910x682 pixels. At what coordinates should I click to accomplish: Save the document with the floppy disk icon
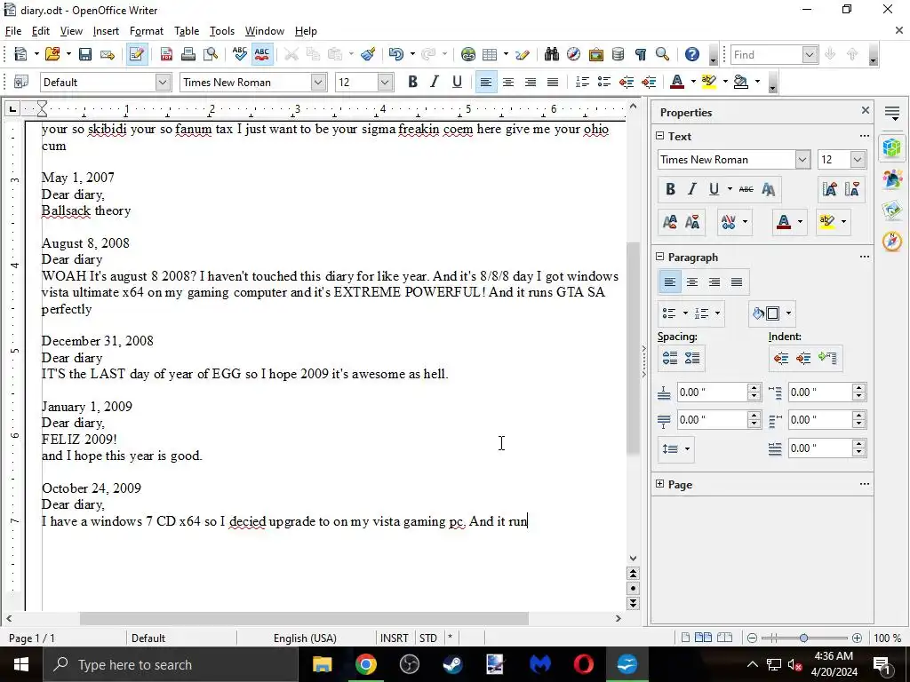(x=85, y=54)
